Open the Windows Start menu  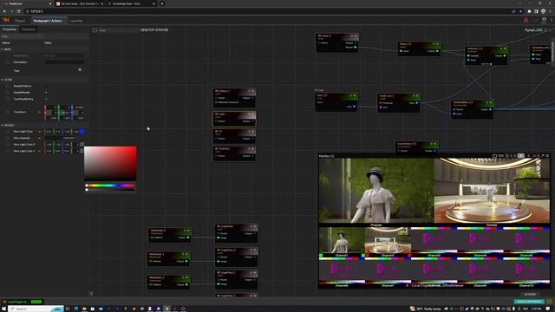click(3, 309)
